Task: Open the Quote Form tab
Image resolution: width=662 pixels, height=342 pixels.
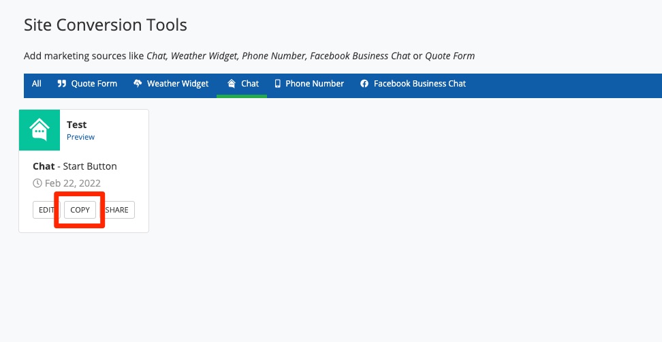Action: click(x=94, y=84)
